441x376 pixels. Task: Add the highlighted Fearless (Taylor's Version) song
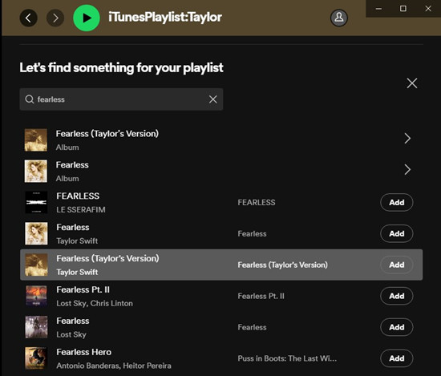coord(397,265)
